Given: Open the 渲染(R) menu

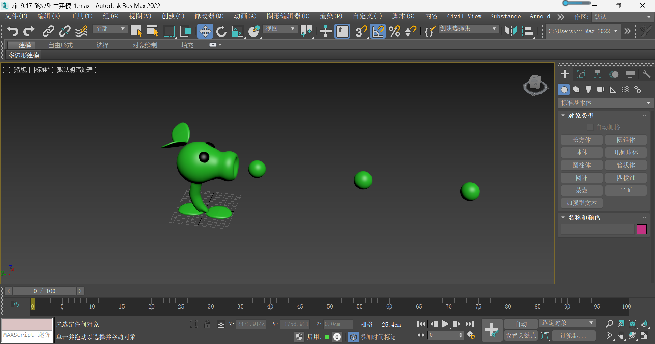Looking at the screenshot, I should tap(331, 16).
